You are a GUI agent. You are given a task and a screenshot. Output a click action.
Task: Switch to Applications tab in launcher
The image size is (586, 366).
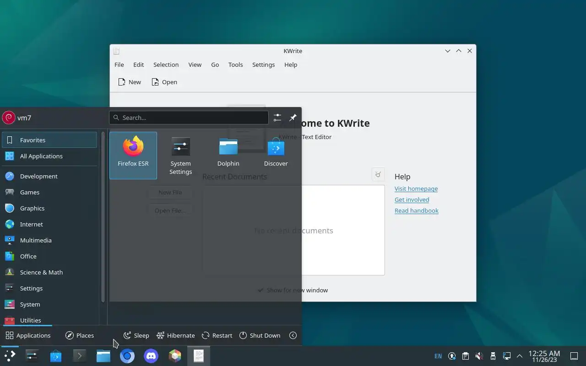28,335
